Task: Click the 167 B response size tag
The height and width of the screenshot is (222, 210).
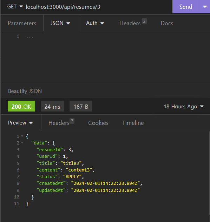Action: pos(81,106)
